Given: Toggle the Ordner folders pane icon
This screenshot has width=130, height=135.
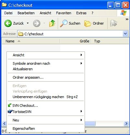Looking at the screenshot, I should tap(88, 23).
